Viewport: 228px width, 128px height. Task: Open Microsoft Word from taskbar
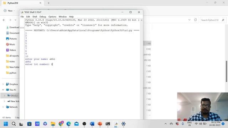pyautogui.click(x=92, y=124)
